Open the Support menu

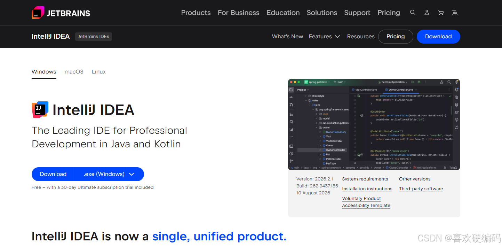(357, 13)
